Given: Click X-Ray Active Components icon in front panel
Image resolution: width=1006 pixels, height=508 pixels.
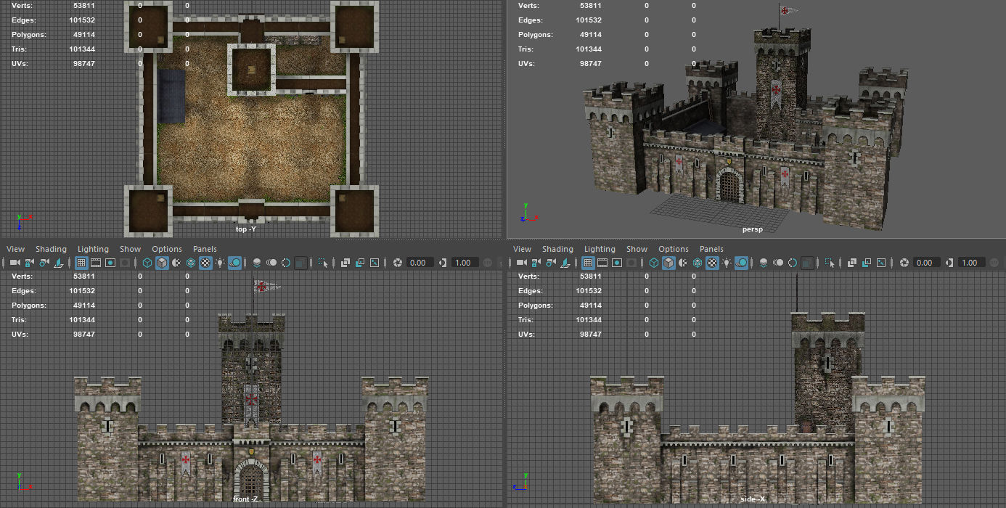Looking at the screenshot, I should point(359,263).
